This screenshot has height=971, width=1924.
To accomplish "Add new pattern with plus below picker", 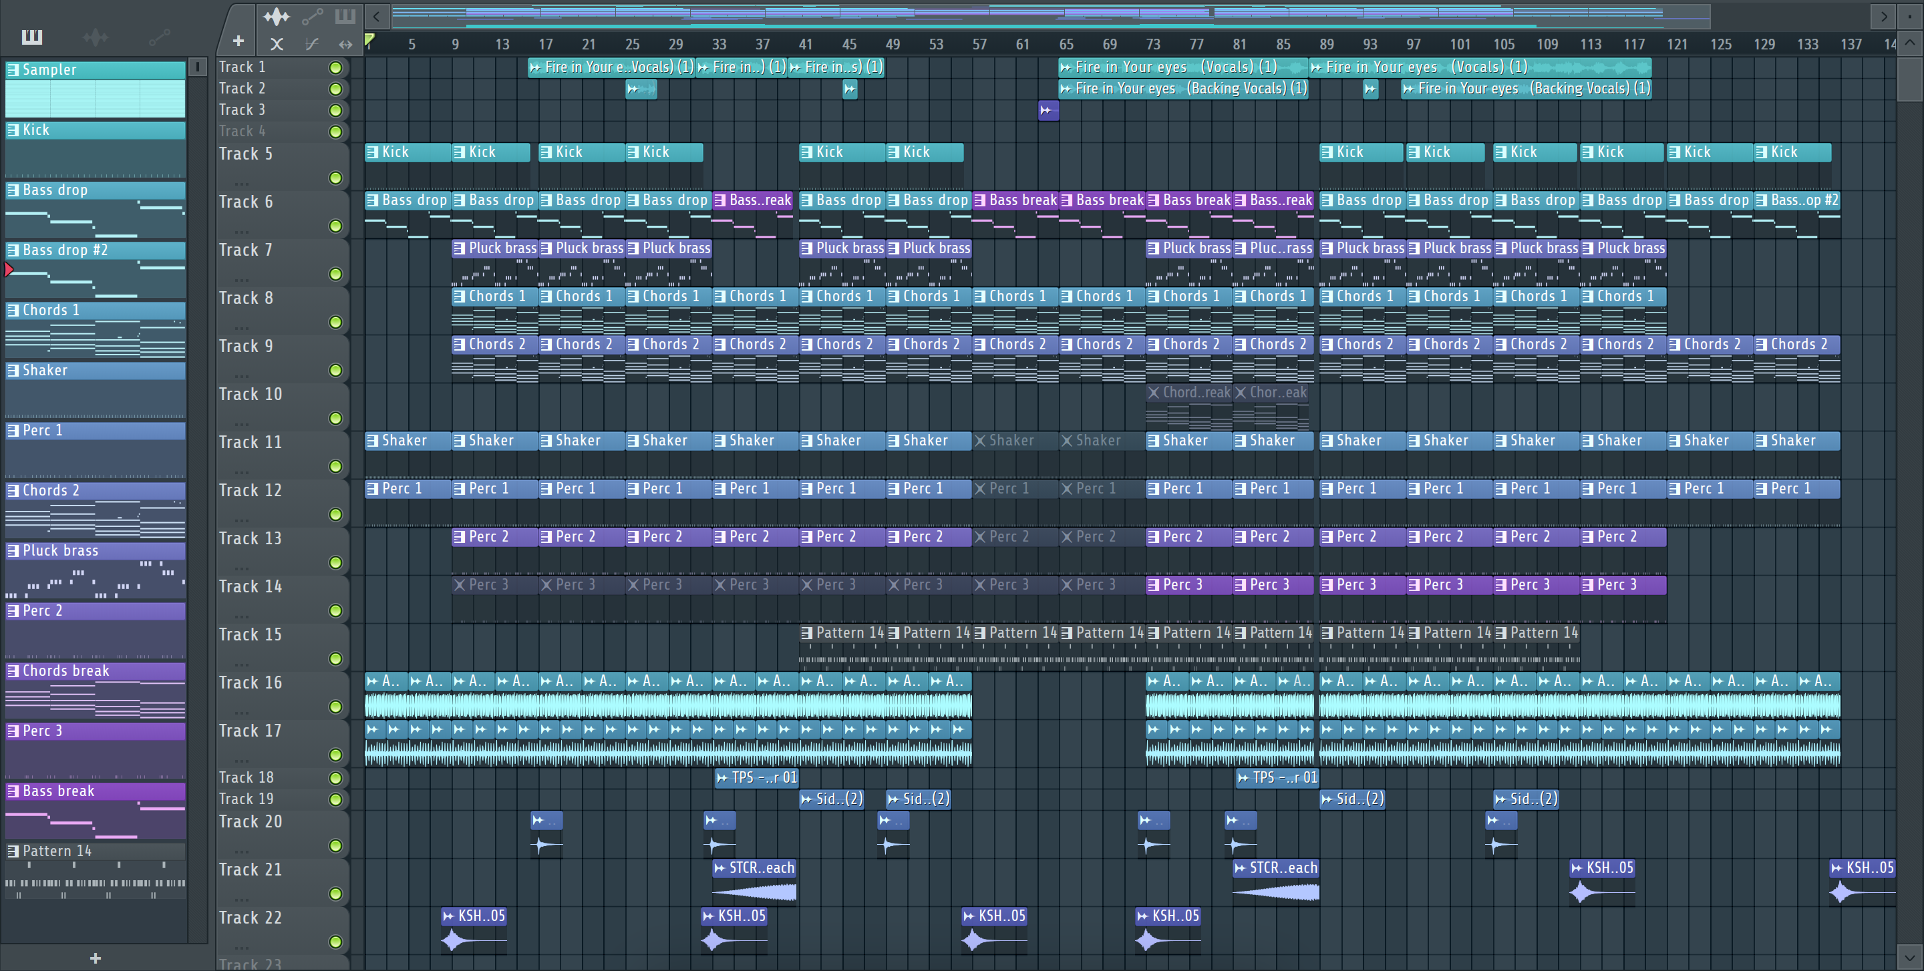I will pyautogui.click(x=95, y=958).
